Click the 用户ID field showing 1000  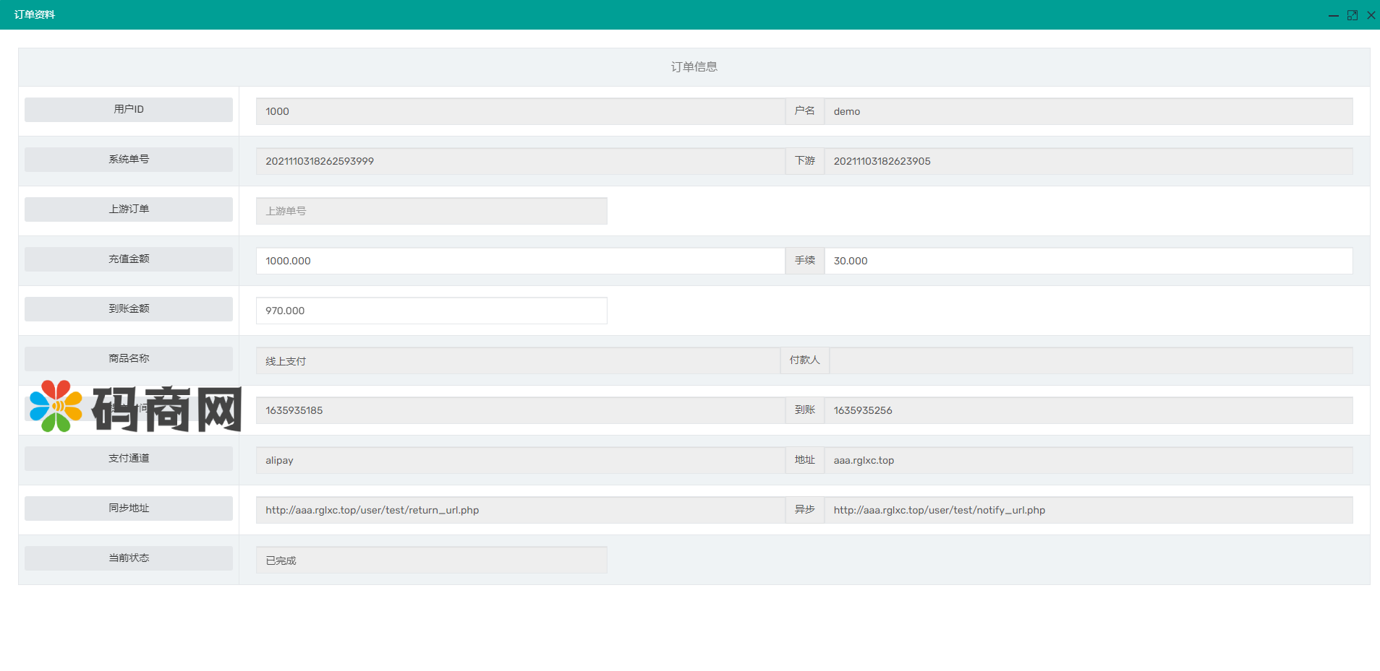tap(519, 111)
